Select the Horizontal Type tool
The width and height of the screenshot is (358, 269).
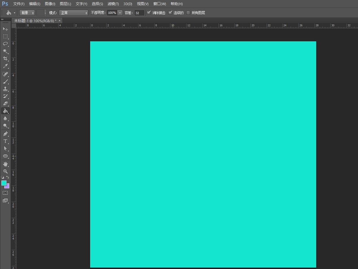coord(5,141)
